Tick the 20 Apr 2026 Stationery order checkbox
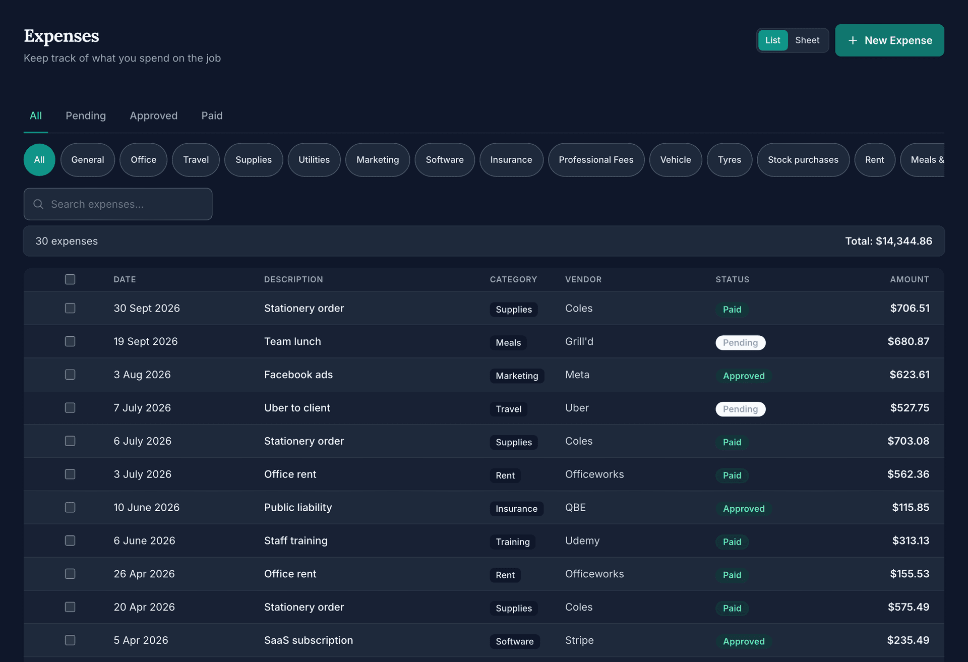This screenshot has height=662, width=968. [70, 607]
